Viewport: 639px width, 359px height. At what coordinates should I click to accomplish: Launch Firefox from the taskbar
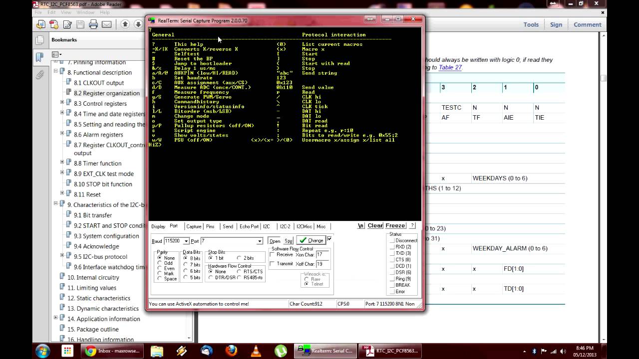coord(231,351)
